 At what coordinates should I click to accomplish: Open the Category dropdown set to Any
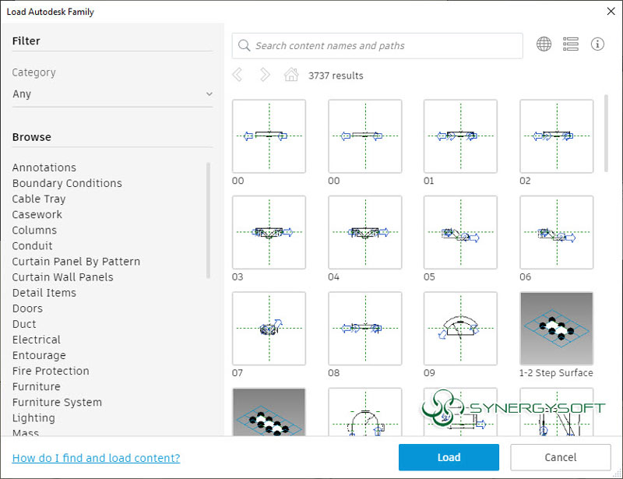pos(112,94)
